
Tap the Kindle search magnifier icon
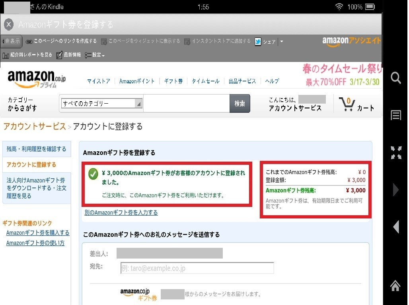(396, 77)
